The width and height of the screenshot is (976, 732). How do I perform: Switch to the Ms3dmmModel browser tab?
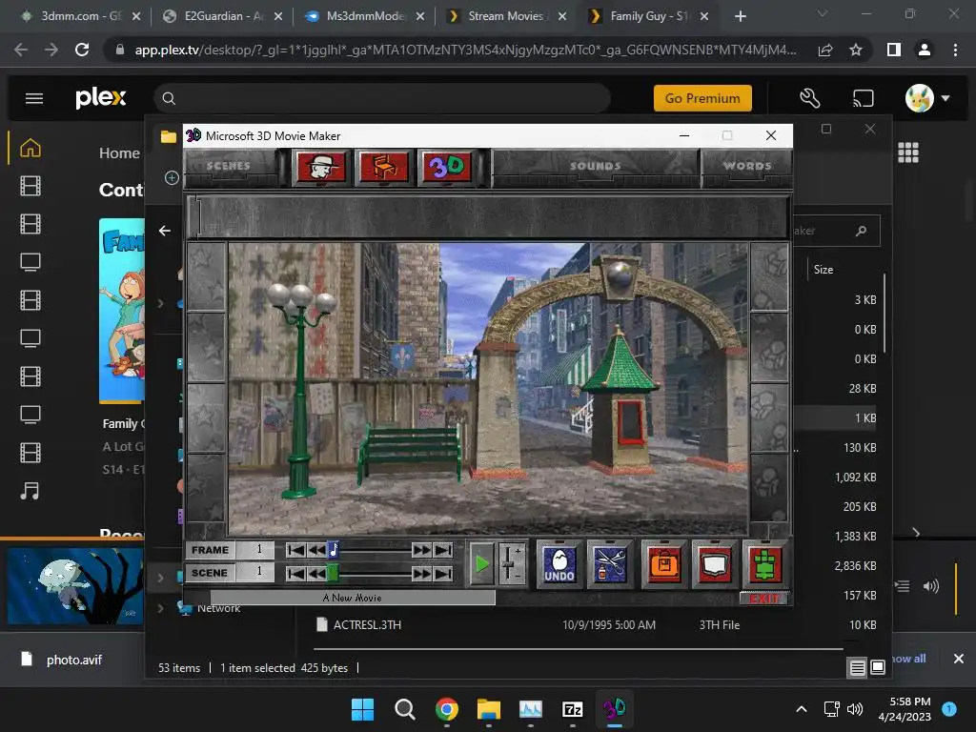[x=364, y=16]
